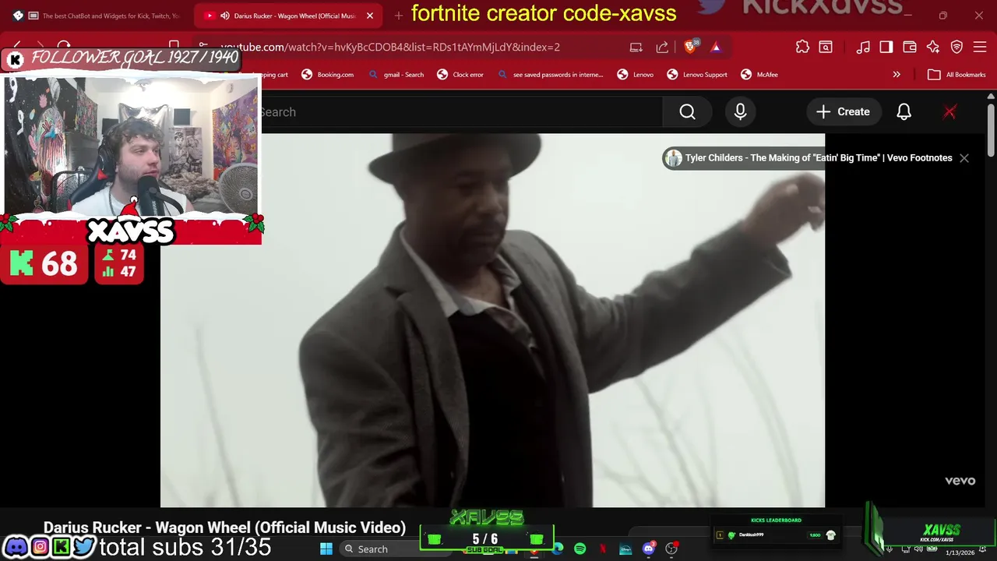Open the Brave VPN shield icon
The height and width of the screenshot is (561, 997).
coord(956,47)
